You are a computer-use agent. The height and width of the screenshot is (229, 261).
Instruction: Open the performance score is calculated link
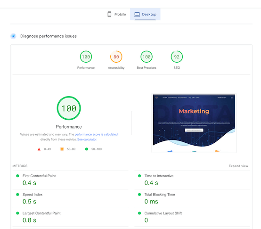pyautogui.click(x=96, y=134)
